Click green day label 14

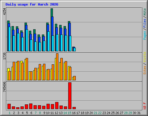tap(65, 113)
